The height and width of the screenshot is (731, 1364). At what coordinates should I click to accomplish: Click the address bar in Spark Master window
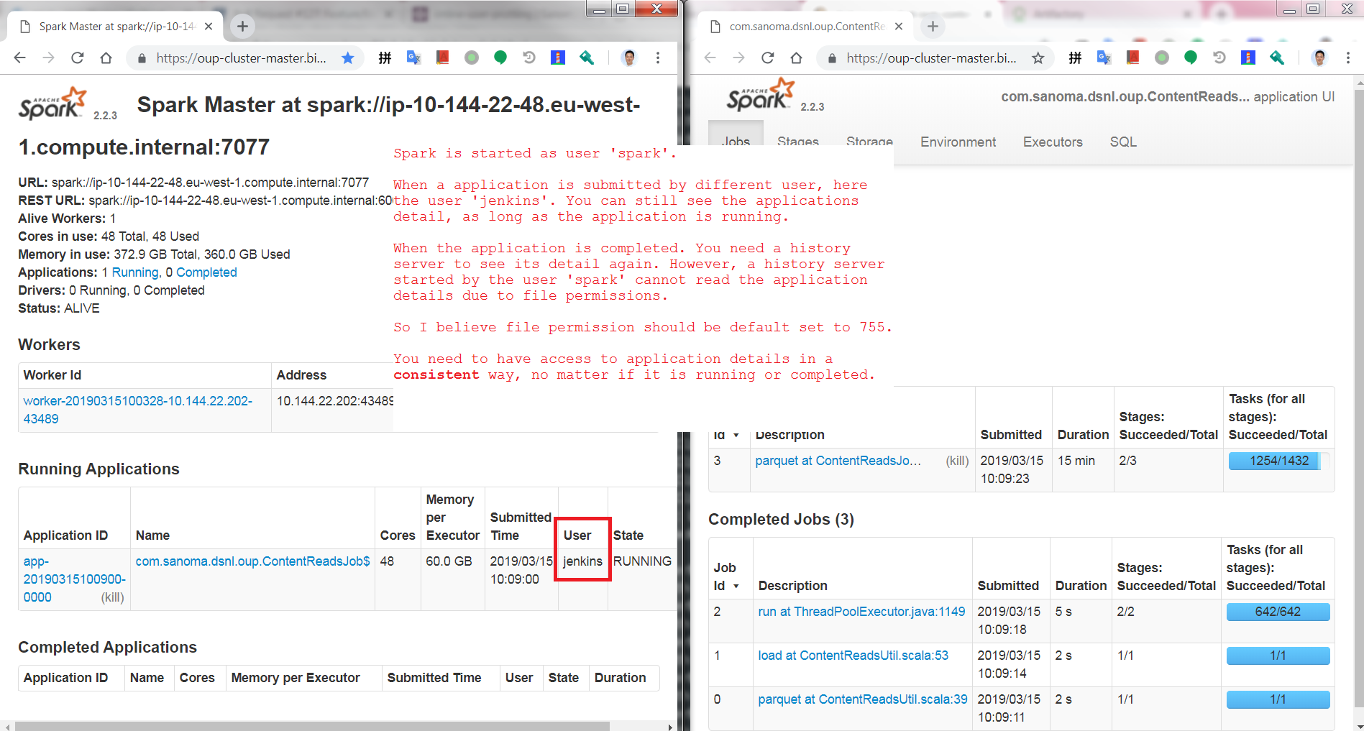(242, 58)
